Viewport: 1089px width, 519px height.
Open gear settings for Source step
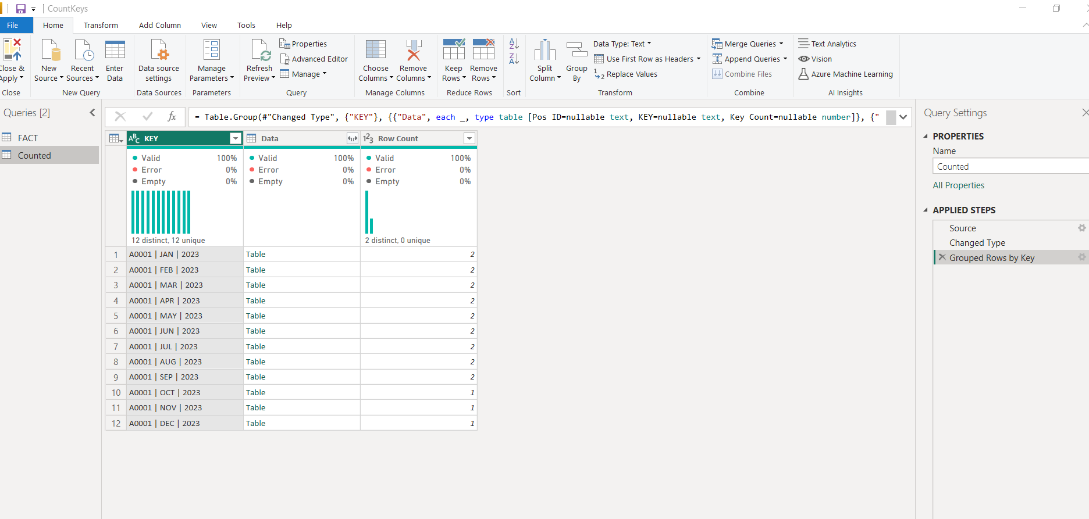click(1082, 228)
